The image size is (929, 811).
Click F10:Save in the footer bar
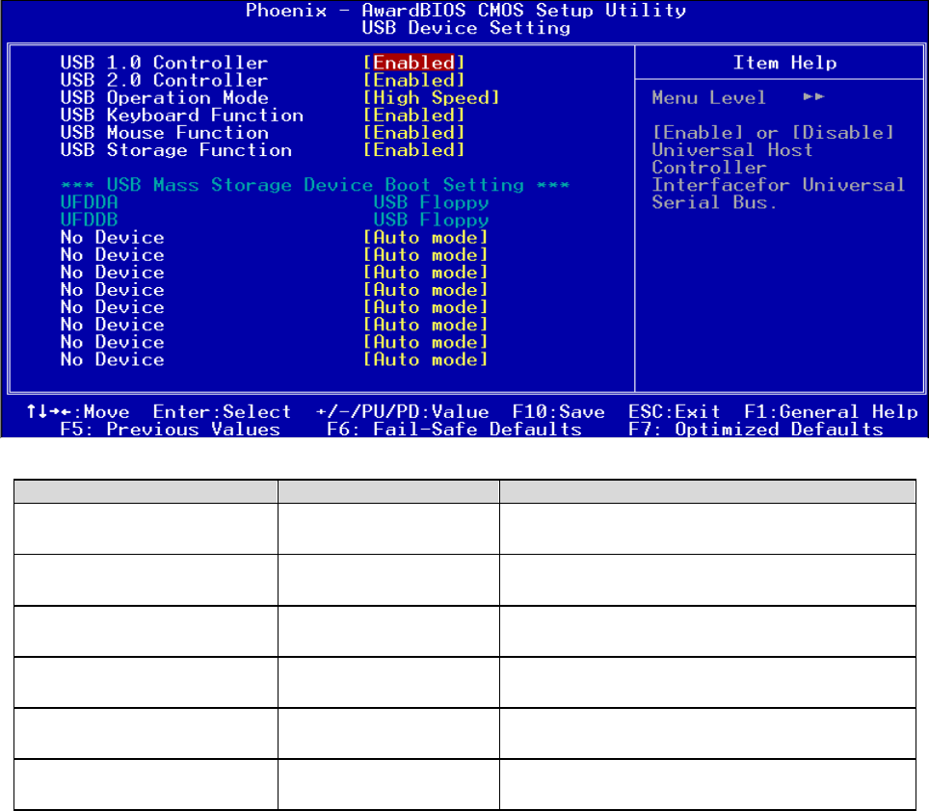(558, 412)
